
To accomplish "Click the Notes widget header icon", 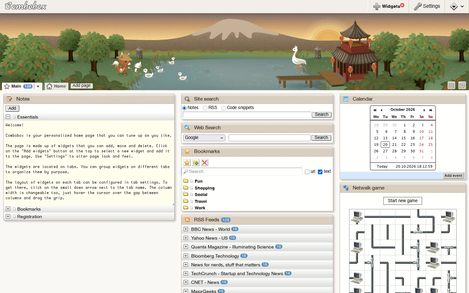I will pyautogui.click(x=9, y=99).
